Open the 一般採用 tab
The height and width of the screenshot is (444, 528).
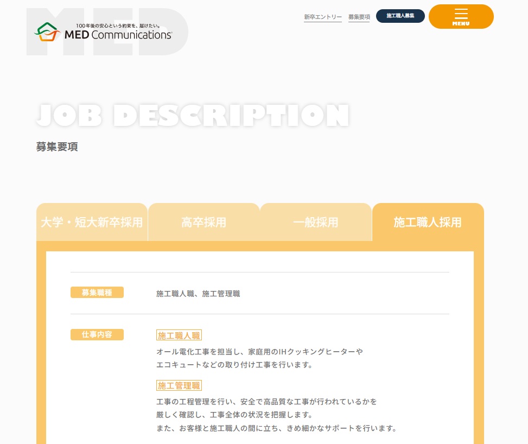tap(316, 223)
